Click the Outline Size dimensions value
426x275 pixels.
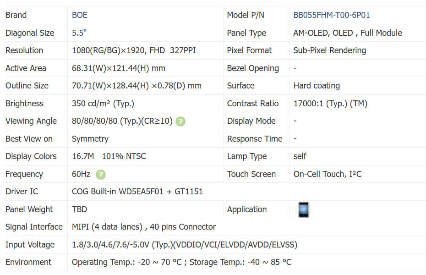tap(137, 86)
